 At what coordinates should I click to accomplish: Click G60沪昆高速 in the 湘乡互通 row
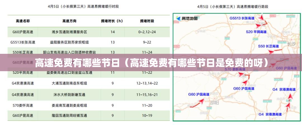coord(23,32)
